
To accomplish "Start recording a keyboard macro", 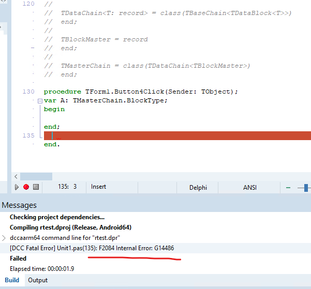I will (26, 187).
